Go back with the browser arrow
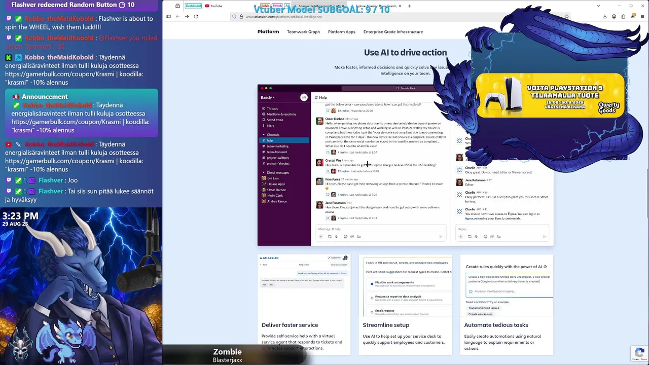This screenshot has width=649, height=365. [x=177, y=16]
